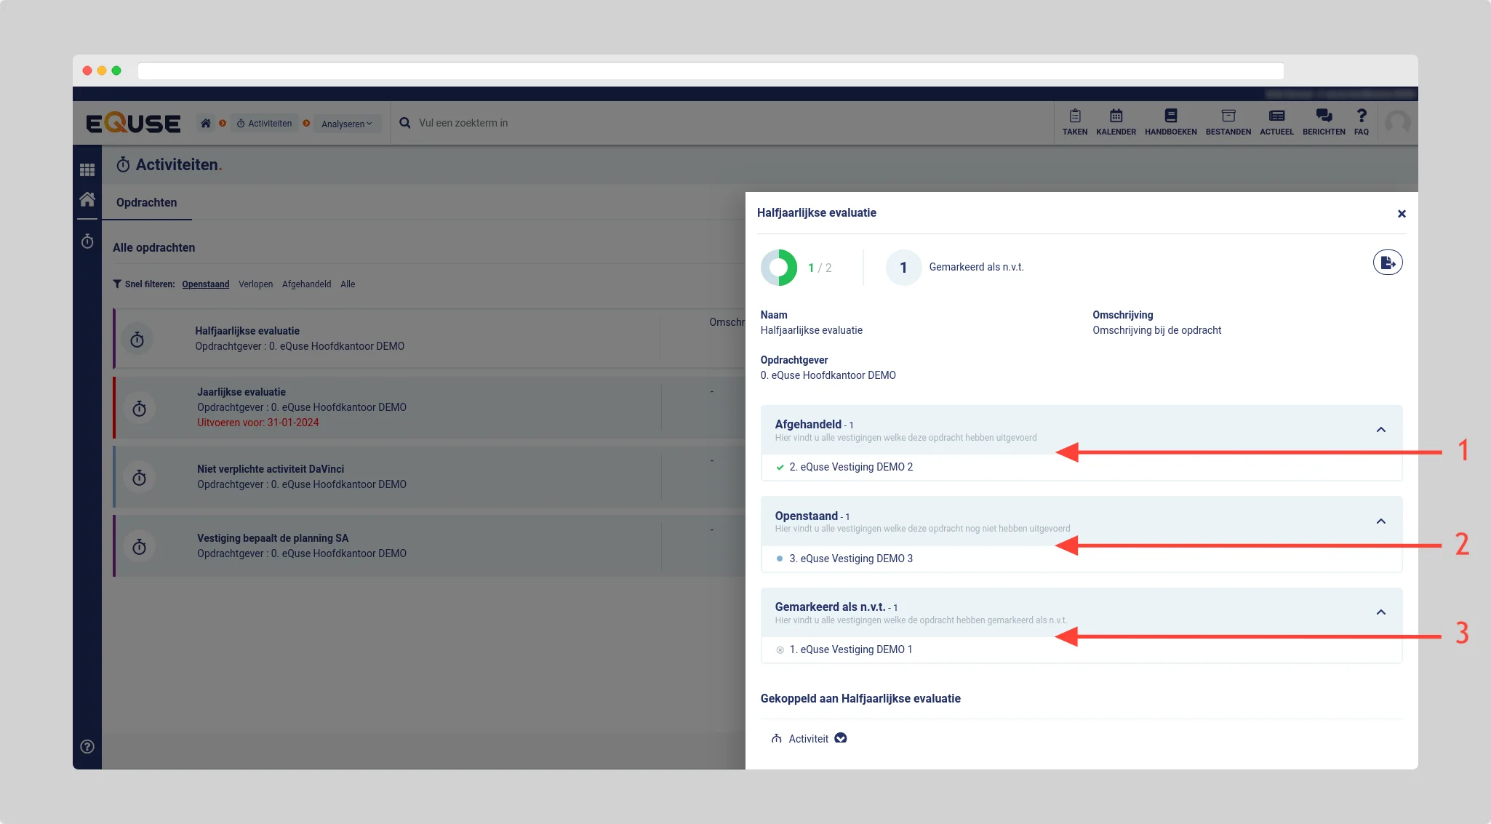Collapse the Afgehandeld section

tap(1380, 430)
